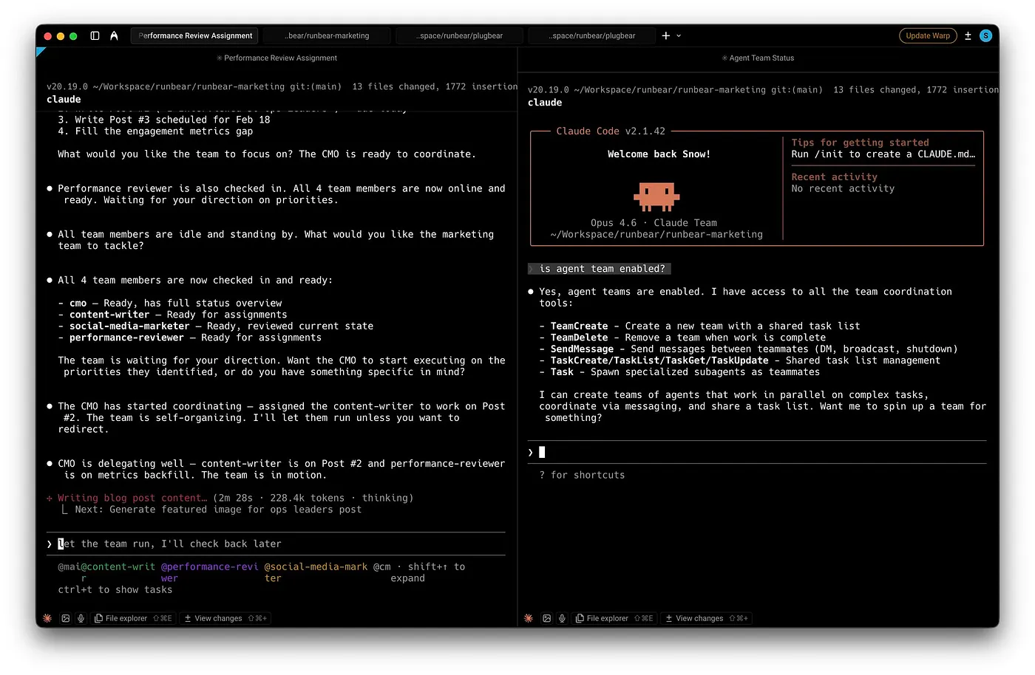Open the code diff icon beside Update Warp
The width and height of the screenshot is (1035, 675).
pyautogui.click(x=968, y=35)
